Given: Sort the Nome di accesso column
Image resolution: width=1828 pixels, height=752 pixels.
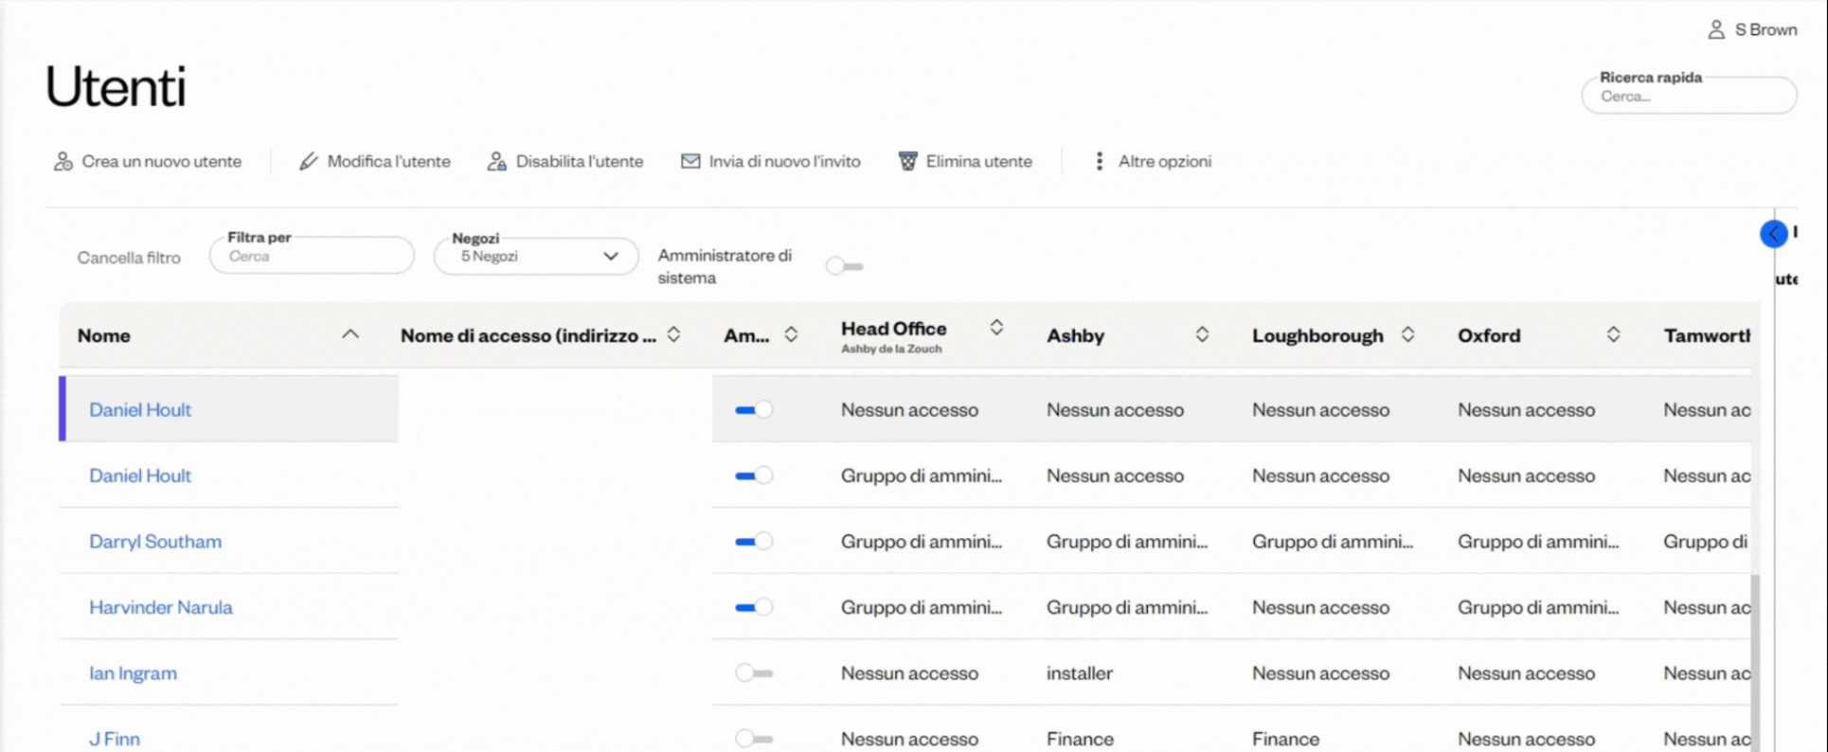Looking at the screenshot, I should 673,334.
